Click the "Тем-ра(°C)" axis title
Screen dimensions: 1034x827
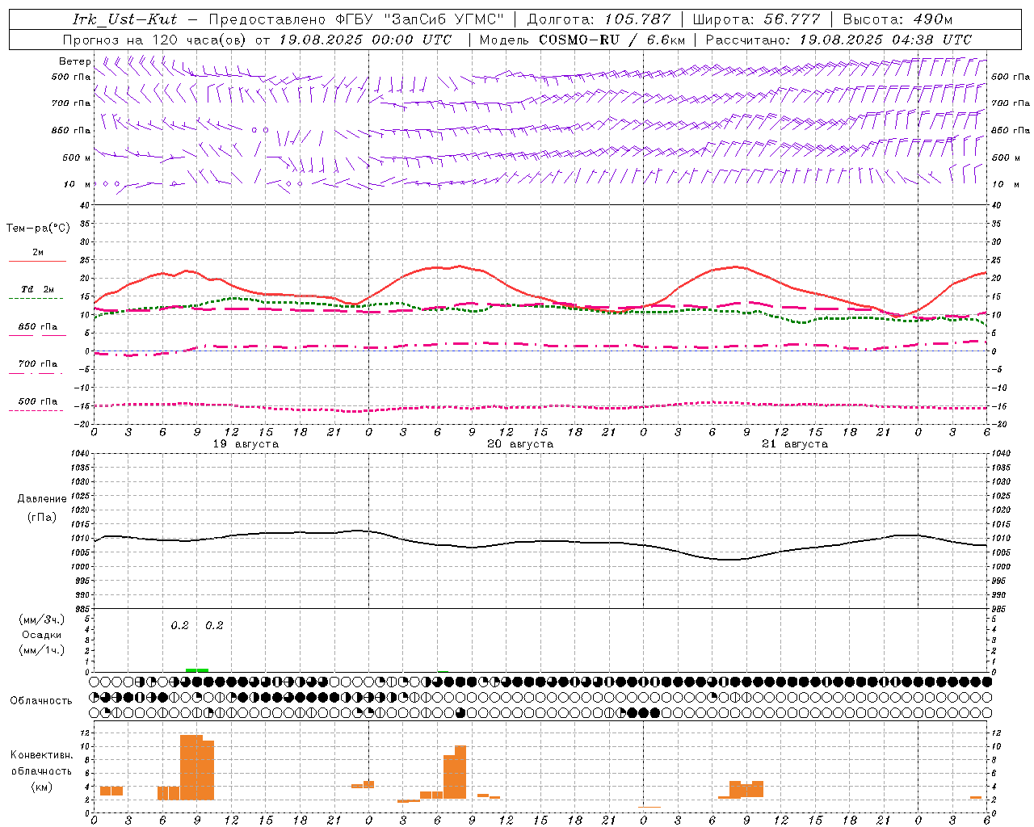[x=38, y=229]
